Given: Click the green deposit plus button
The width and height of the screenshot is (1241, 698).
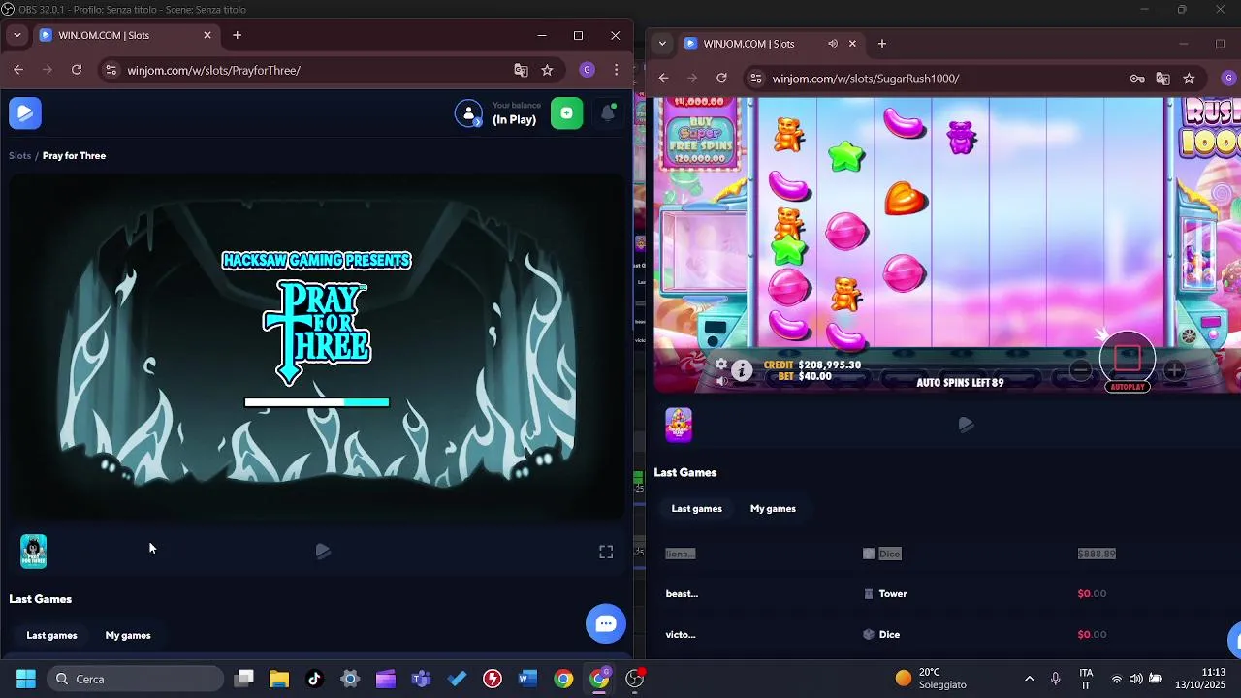Looking at the screenshot, I should click(x=566, y=113).
